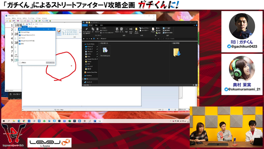Image resolution: width=264 pixels, height=149 pixels.
Task: Switch to the Home tab in Explorer
Action: 90,25
